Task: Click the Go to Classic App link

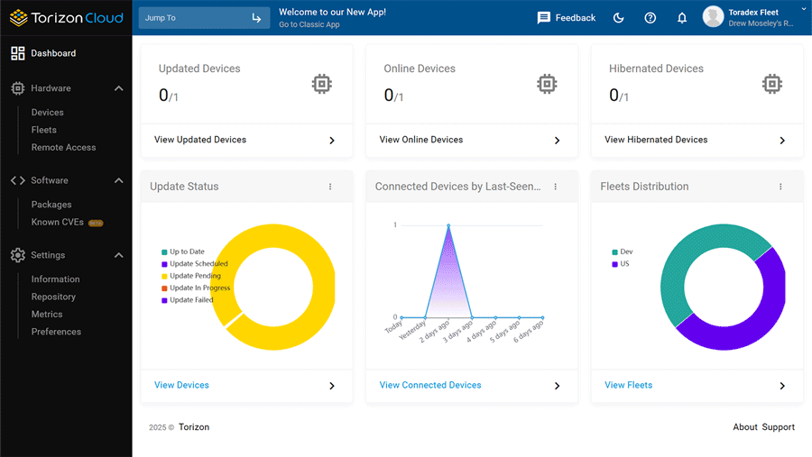Action: (309, 24)
